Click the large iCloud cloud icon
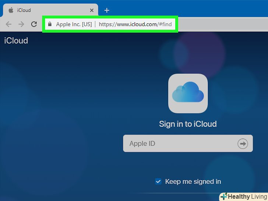Screen dimensions: 268x201 coord(188,93)
